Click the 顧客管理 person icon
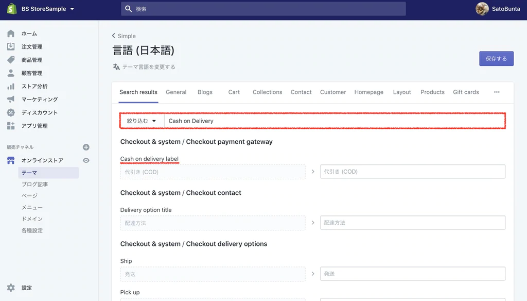Image resolution: width=527 pixels, height=301 pixels. point(11,73)
